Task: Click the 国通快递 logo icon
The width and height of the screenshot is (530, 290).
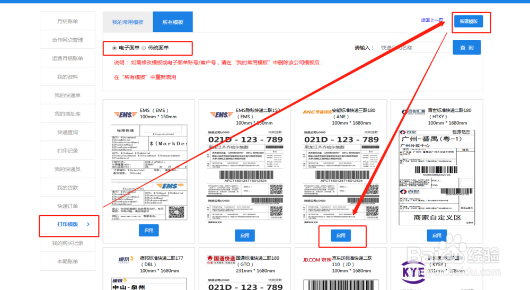Action: 220,260
